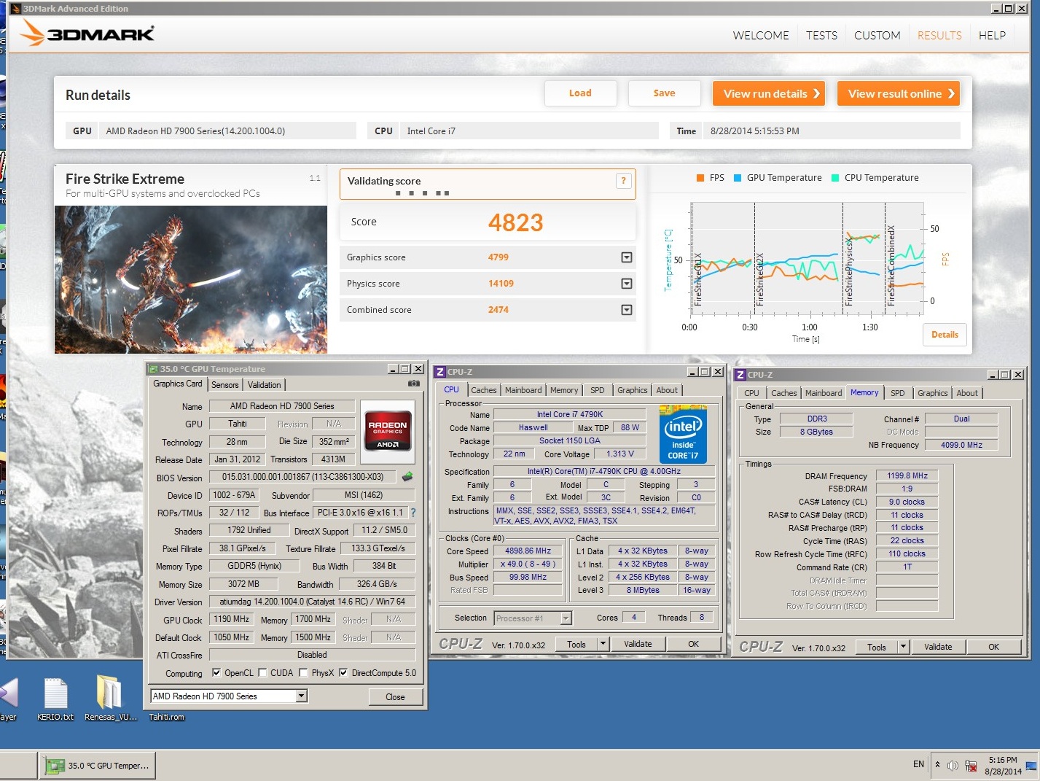Open the Caches tab in first CPU-Z

pyautogui.click(x=483, y=390)
